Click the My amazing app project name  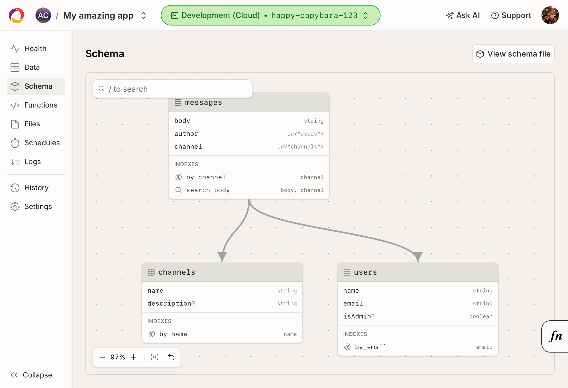point(98,16)
